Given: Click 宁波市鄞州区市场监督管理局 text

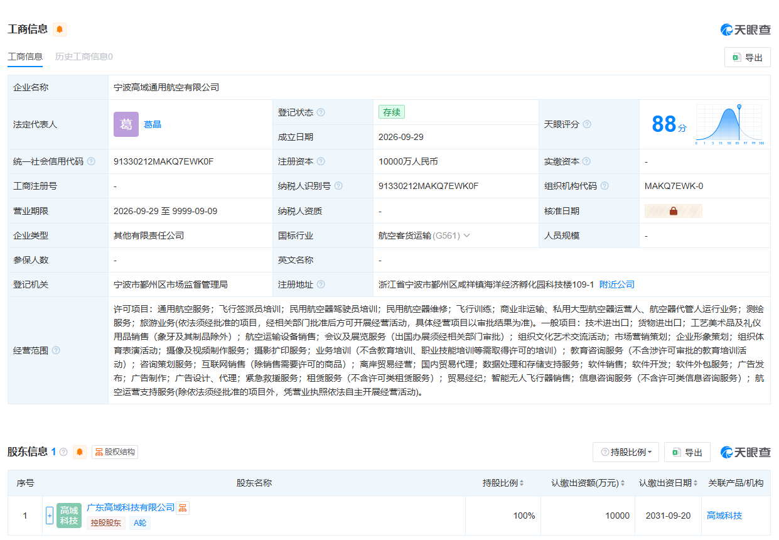Looking at the screenshot, I should [x=171, y=284].
